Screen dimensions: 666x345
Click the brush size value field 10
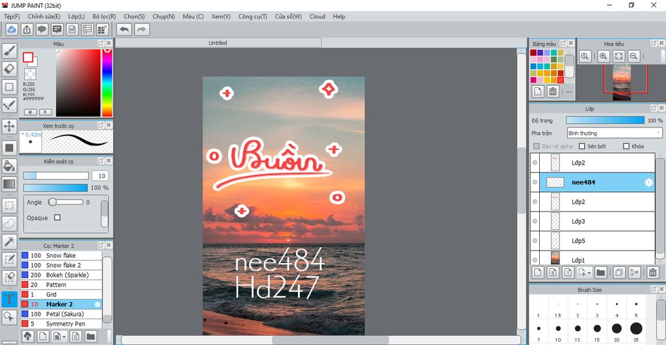coord(100,176)
